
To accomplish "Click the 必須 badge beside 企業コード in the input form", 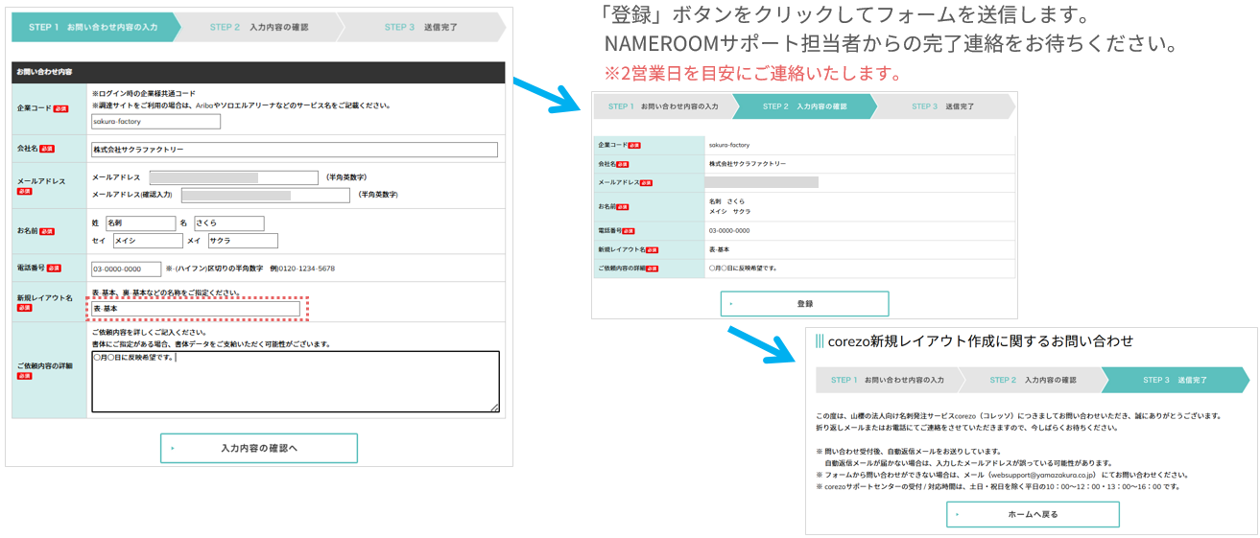I will [60, 108].
